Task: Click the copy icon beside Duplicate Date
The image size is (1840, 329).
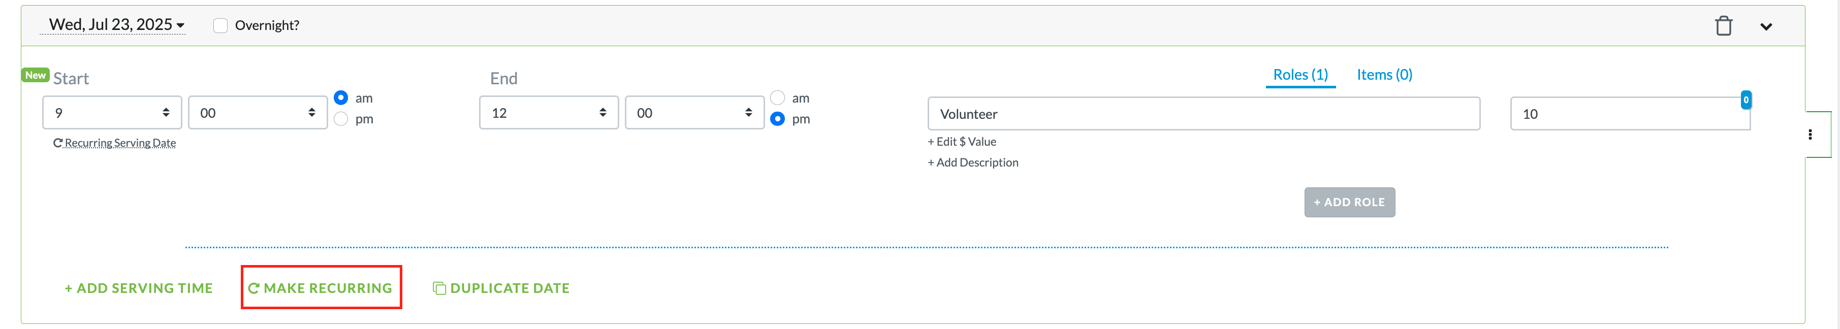Action: pyautogui.click(x=439, y=288)
